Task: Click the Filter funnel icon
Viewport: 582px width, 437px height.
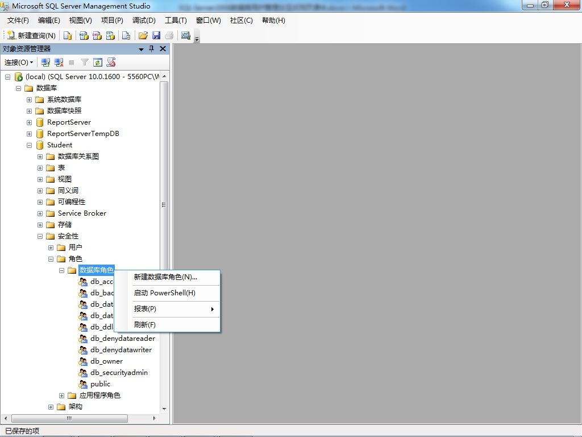Action: coord(85,63)
